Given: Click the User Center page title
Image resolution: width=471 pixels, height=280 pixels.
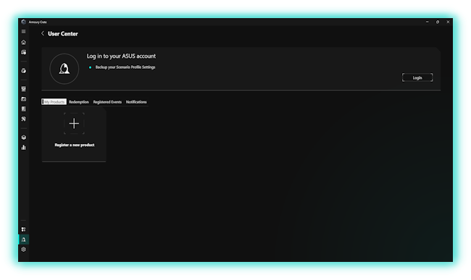Looking at the screenshot, I should pyautogui.click(x=63, y=34).
